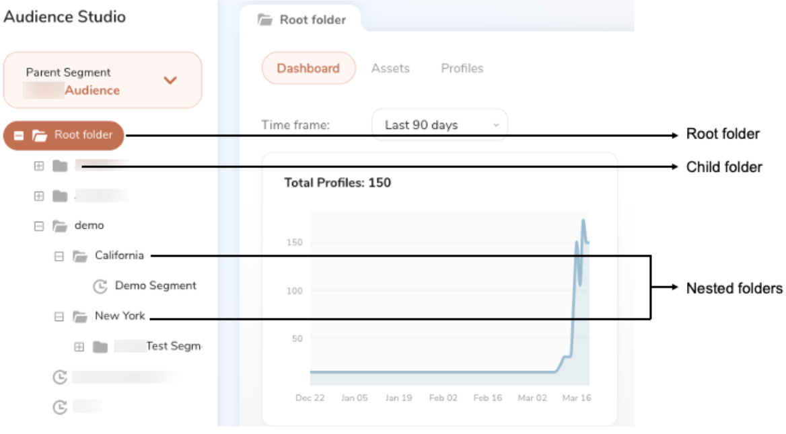Click folder icon beside Test Segment item

click(100, 347)
